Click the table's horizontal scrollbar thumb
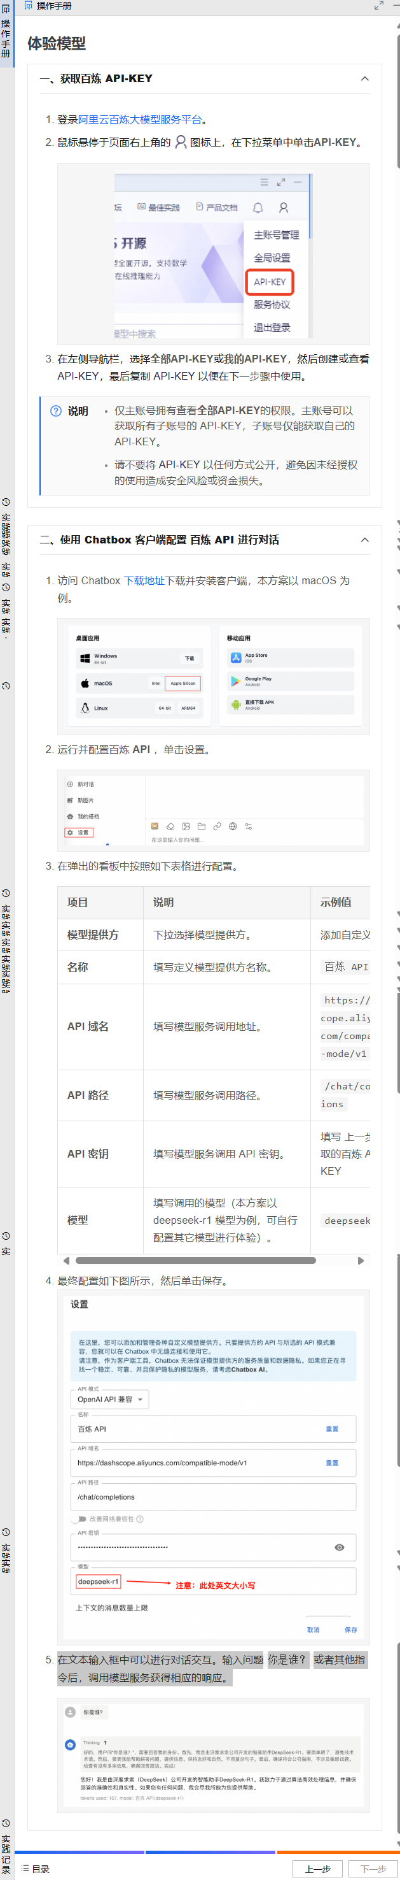Image resolution: width=400 pixels, height=1880 pixels. pyautogui.click(x=195, y=1260)
